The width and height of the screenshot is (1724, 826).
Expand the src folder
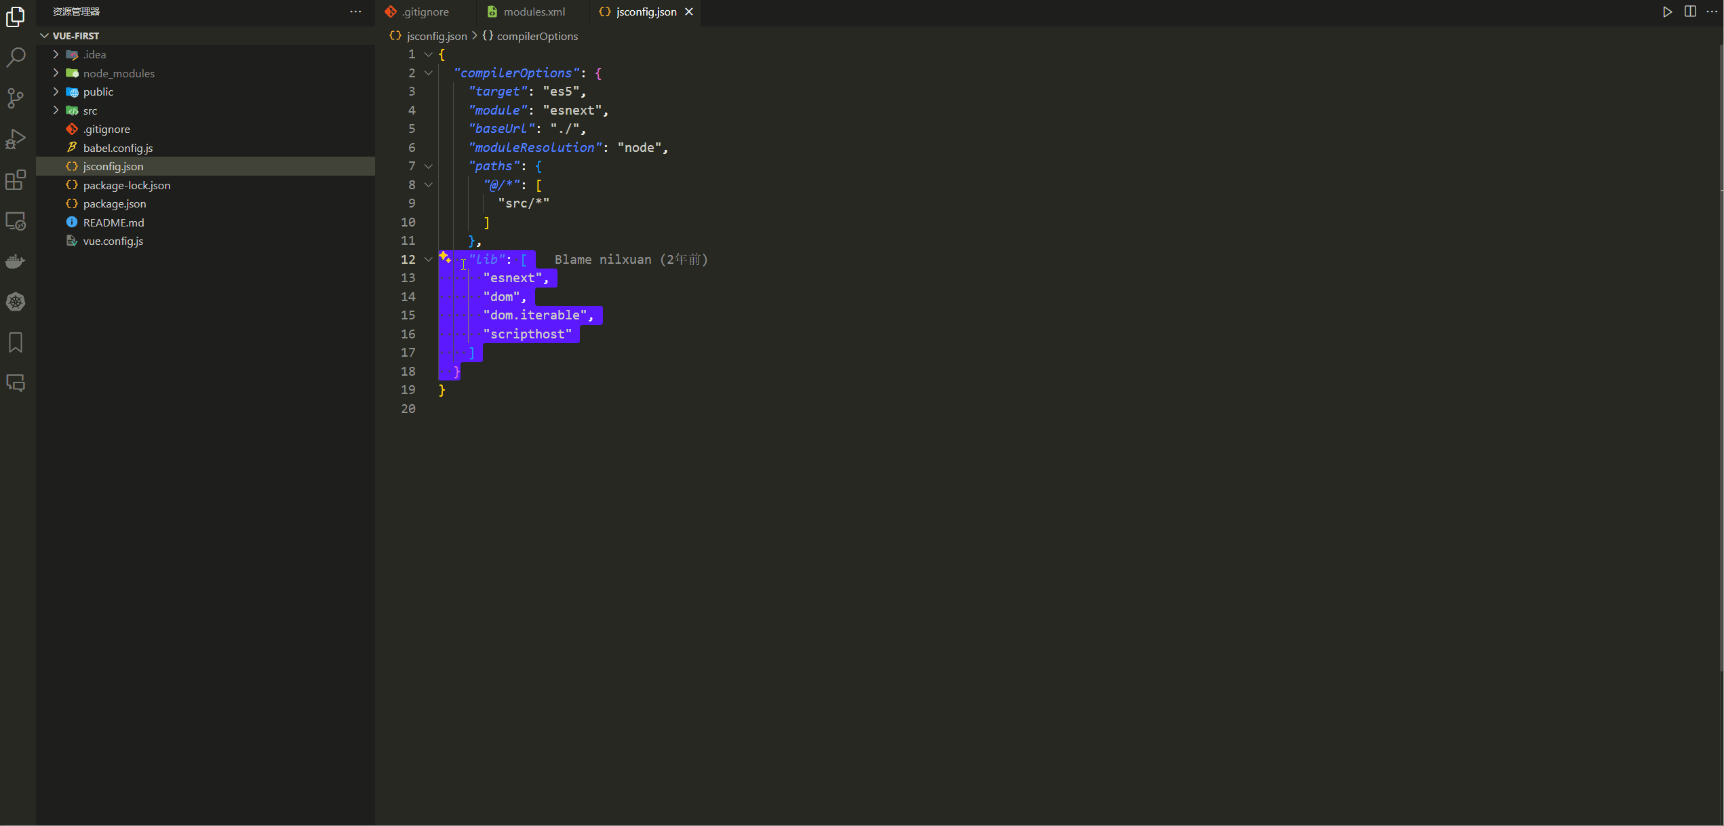point(56,110)
